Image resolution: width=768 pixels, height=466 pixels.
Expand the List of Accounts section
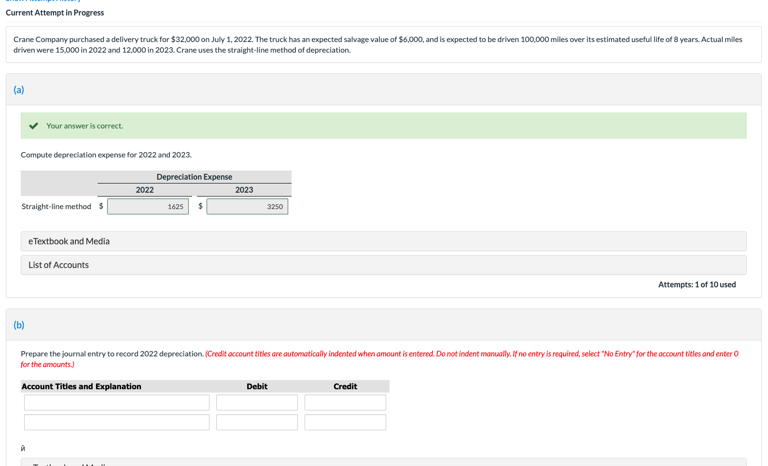coord(383,265)
